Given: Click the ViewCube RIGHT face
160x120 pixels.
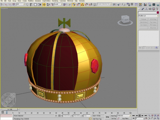Looking at the screenshot, I should pyautogui.click(x=126, y=20).
